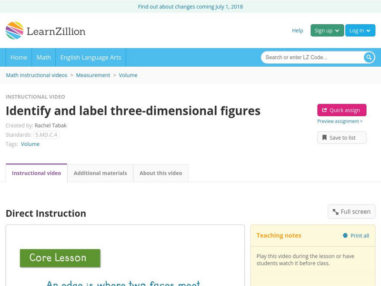The height and width of the screenshot is (286, 381).
Task: Expand the Log in dropdown arrow
Action: [x=368, y=30]
